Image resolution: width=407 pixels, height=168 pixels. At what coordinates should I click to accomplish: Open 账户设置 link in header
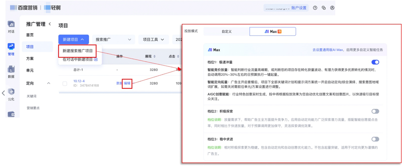click(x=299, y=8)
